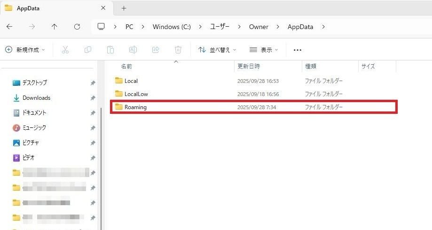
Task: Select ピクチャ in the sidebar
Action: 31,143
